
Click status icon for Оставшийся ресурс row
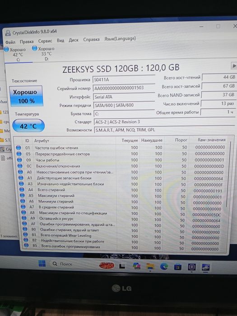[24, 218]
